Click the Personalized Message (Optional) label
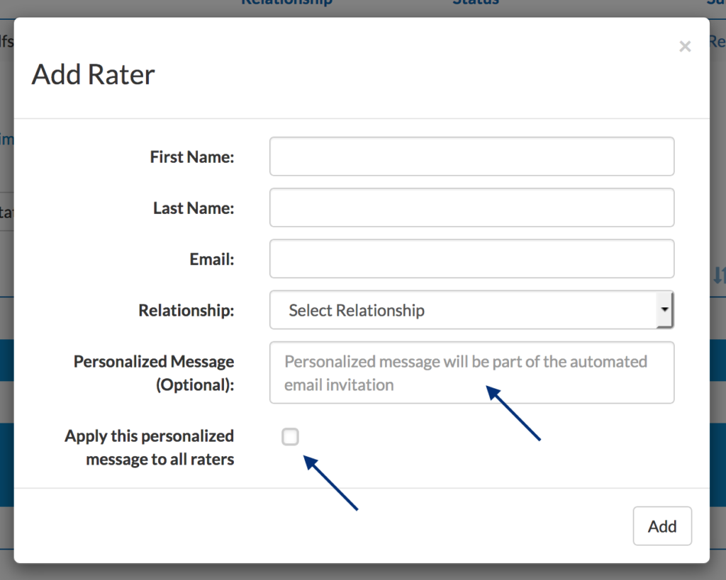The image size is (726, 580). [154, 373]
